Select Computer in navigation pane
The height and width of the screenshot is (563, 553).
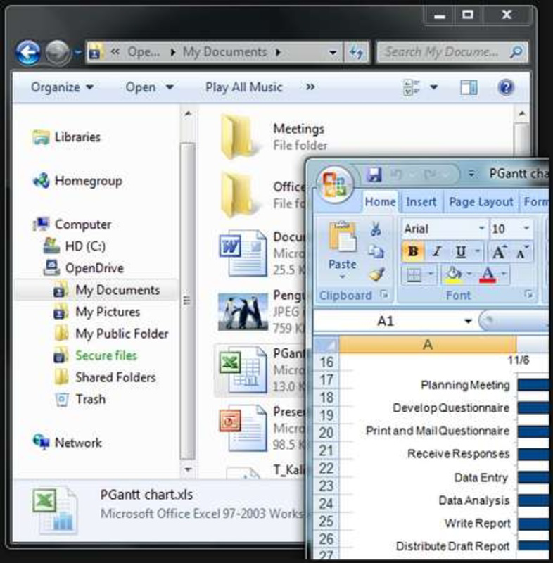click(72, 224)
